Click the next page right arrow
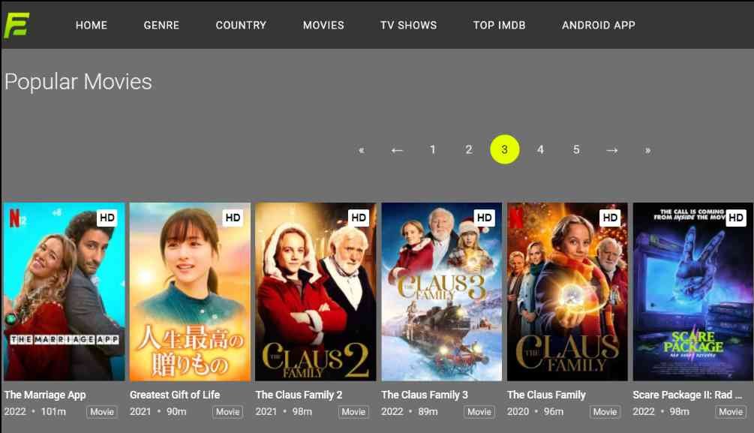This screenshot has width=754, height=433. pyautogui.click(x=611, y=150)
